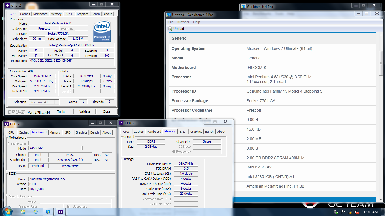Click the Channel # value Single
The image size is (385, 216).
click(x=207, y=141)
